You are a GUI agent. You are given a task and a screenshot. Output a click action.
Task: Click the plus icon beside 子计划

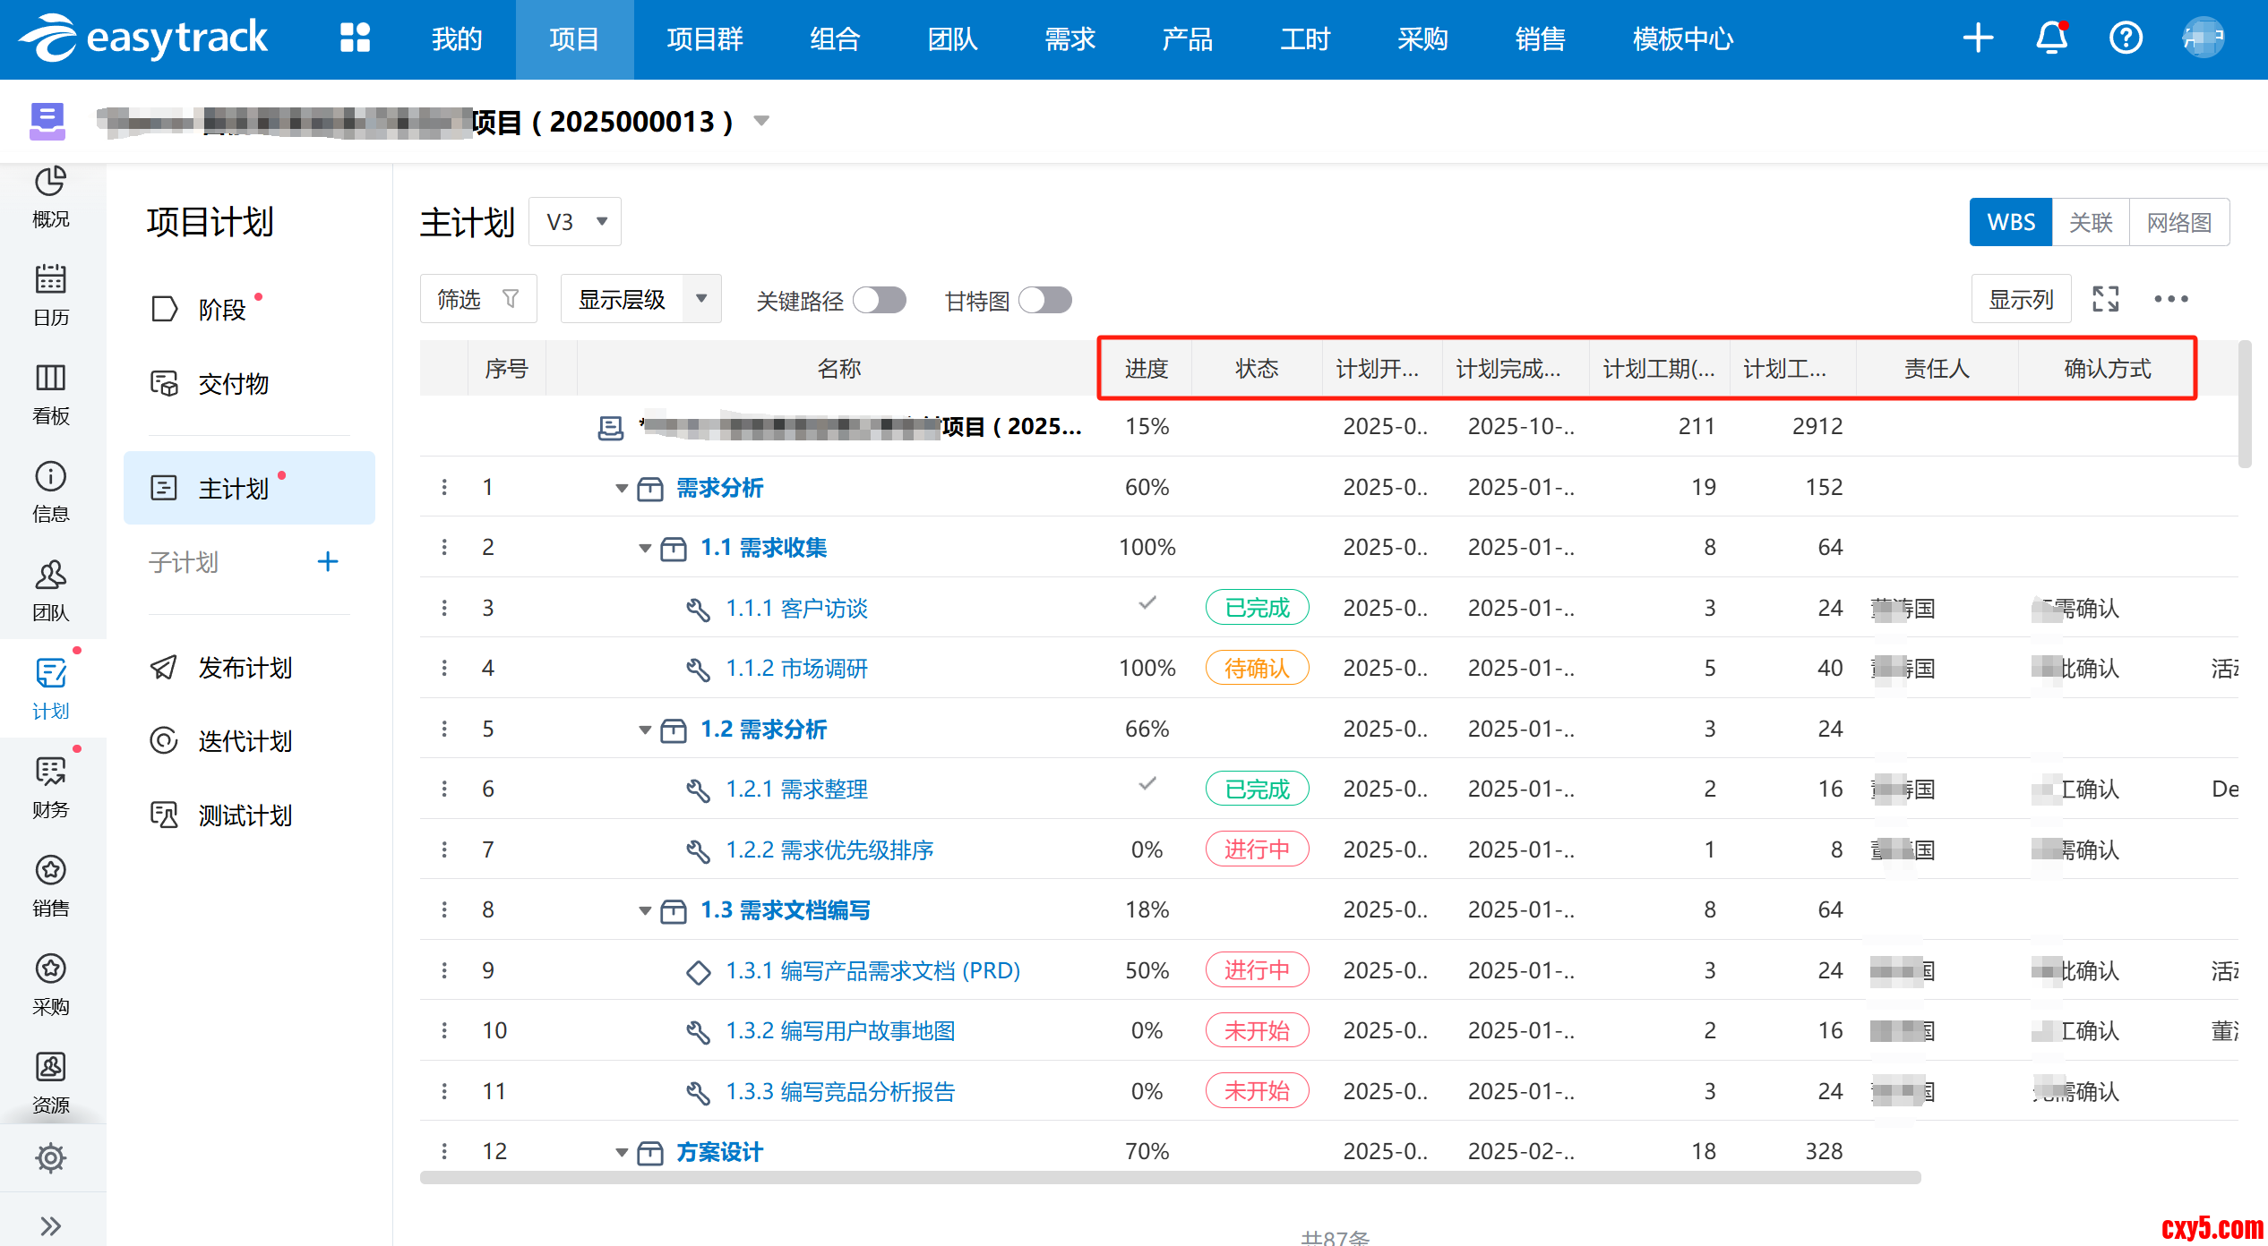[328, 561]
